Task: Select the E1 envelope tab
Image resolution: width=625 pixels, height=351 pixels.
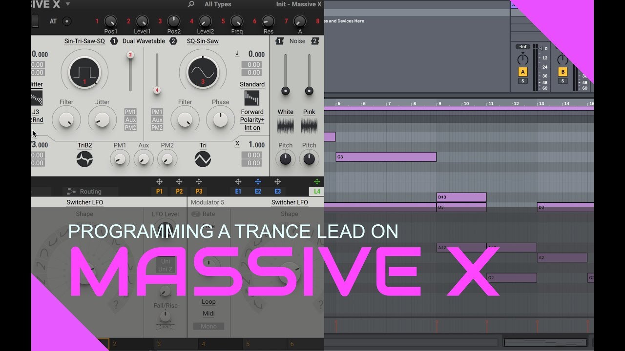Action: pos(238,192)
